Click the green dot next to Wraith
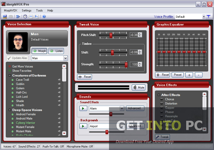Image resolution: width=214 pixels, height=150 pixels. pos(13,105)
